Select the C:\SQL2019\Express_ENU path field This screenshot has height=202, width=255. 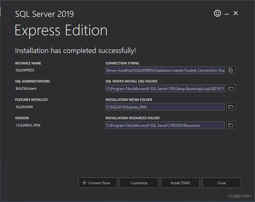pos(165,107)
